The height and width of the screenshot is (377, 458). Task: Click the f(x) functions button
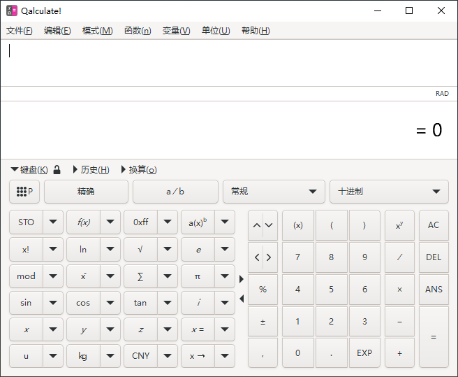[83, 222]
